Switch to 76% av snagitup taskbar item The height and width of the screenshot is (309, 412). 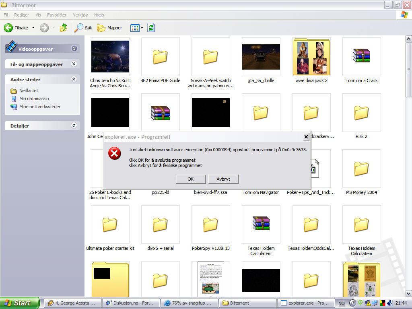pos(189,303)
